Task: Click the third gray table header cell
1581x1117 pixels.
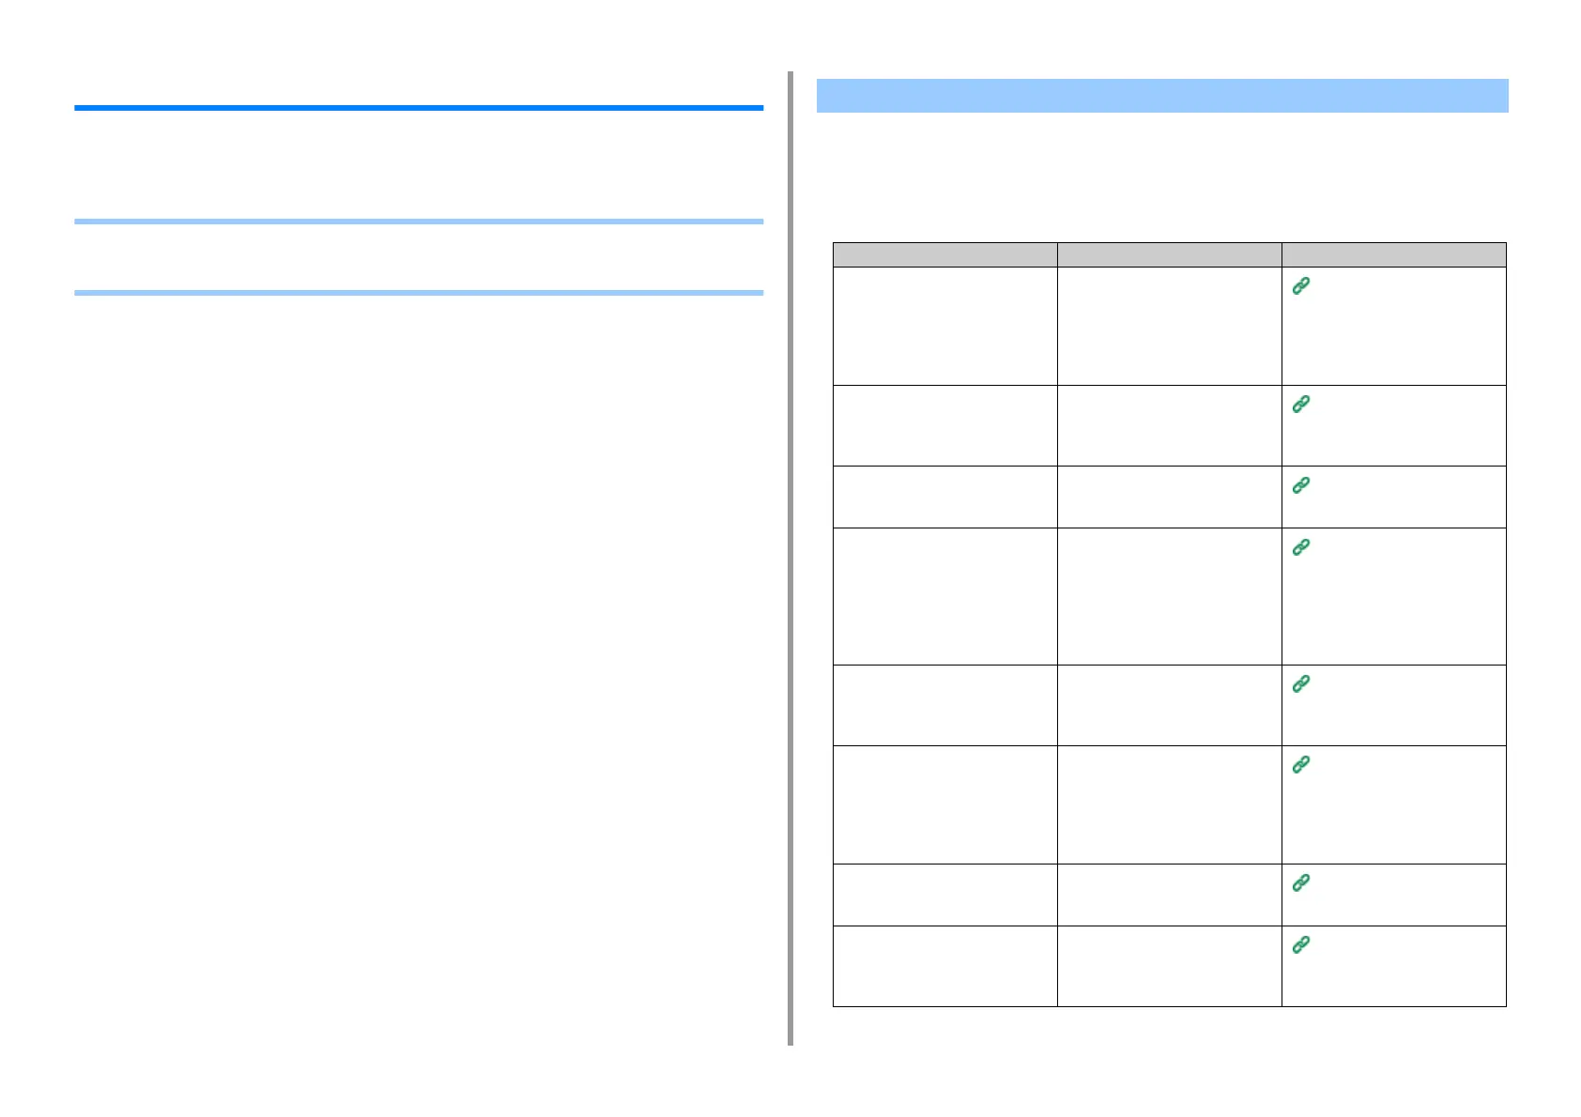Action: 1393,254
